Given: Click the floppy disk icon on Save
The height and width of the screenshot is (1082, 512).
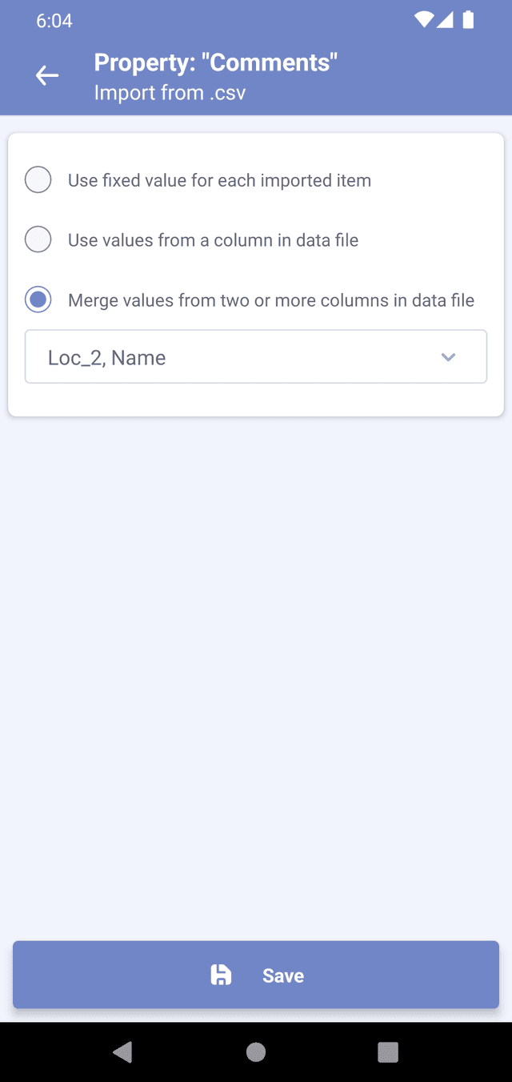Looking at the screenshot, I should click(x=221, y=975).
